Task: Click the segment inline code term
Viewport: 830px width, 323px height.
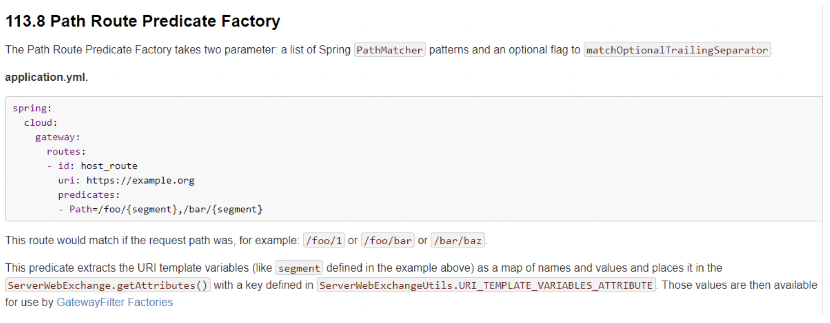Action: click(x=299, y=268)
